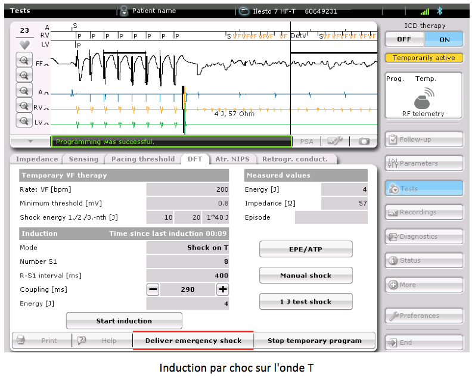Turn ICD therapy OFF
The image size is (475, 377).
point(404,39)
